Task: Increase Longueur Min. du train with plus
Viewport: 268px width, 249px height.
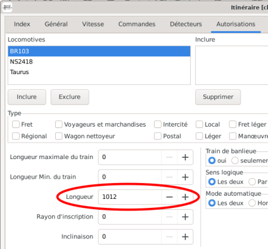Action: click(x=185, y=177)
